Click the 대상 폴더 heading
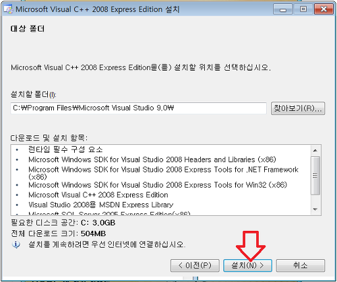 (x=28, y=29)
